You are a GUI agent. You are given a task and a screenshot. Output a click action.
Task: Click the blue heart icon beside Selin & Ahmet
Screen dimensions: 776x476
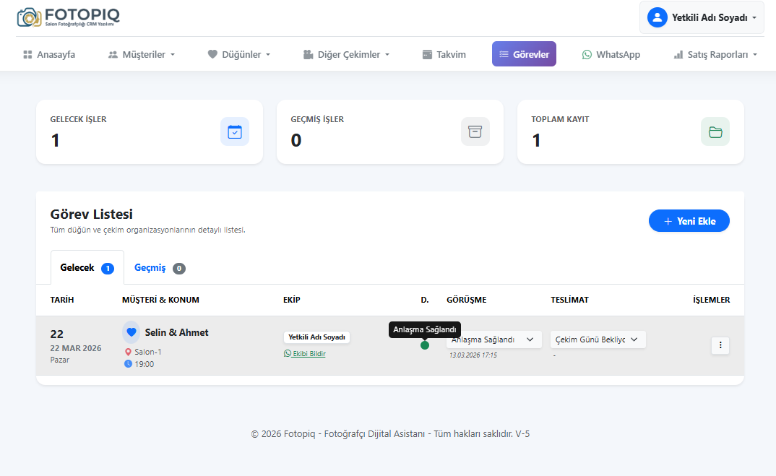(x=131, y=332)
